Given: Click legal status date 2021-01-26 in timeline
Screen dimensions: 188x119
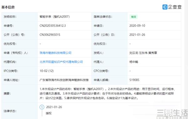Looking at the screenshot, I should (x=54, y=107).
